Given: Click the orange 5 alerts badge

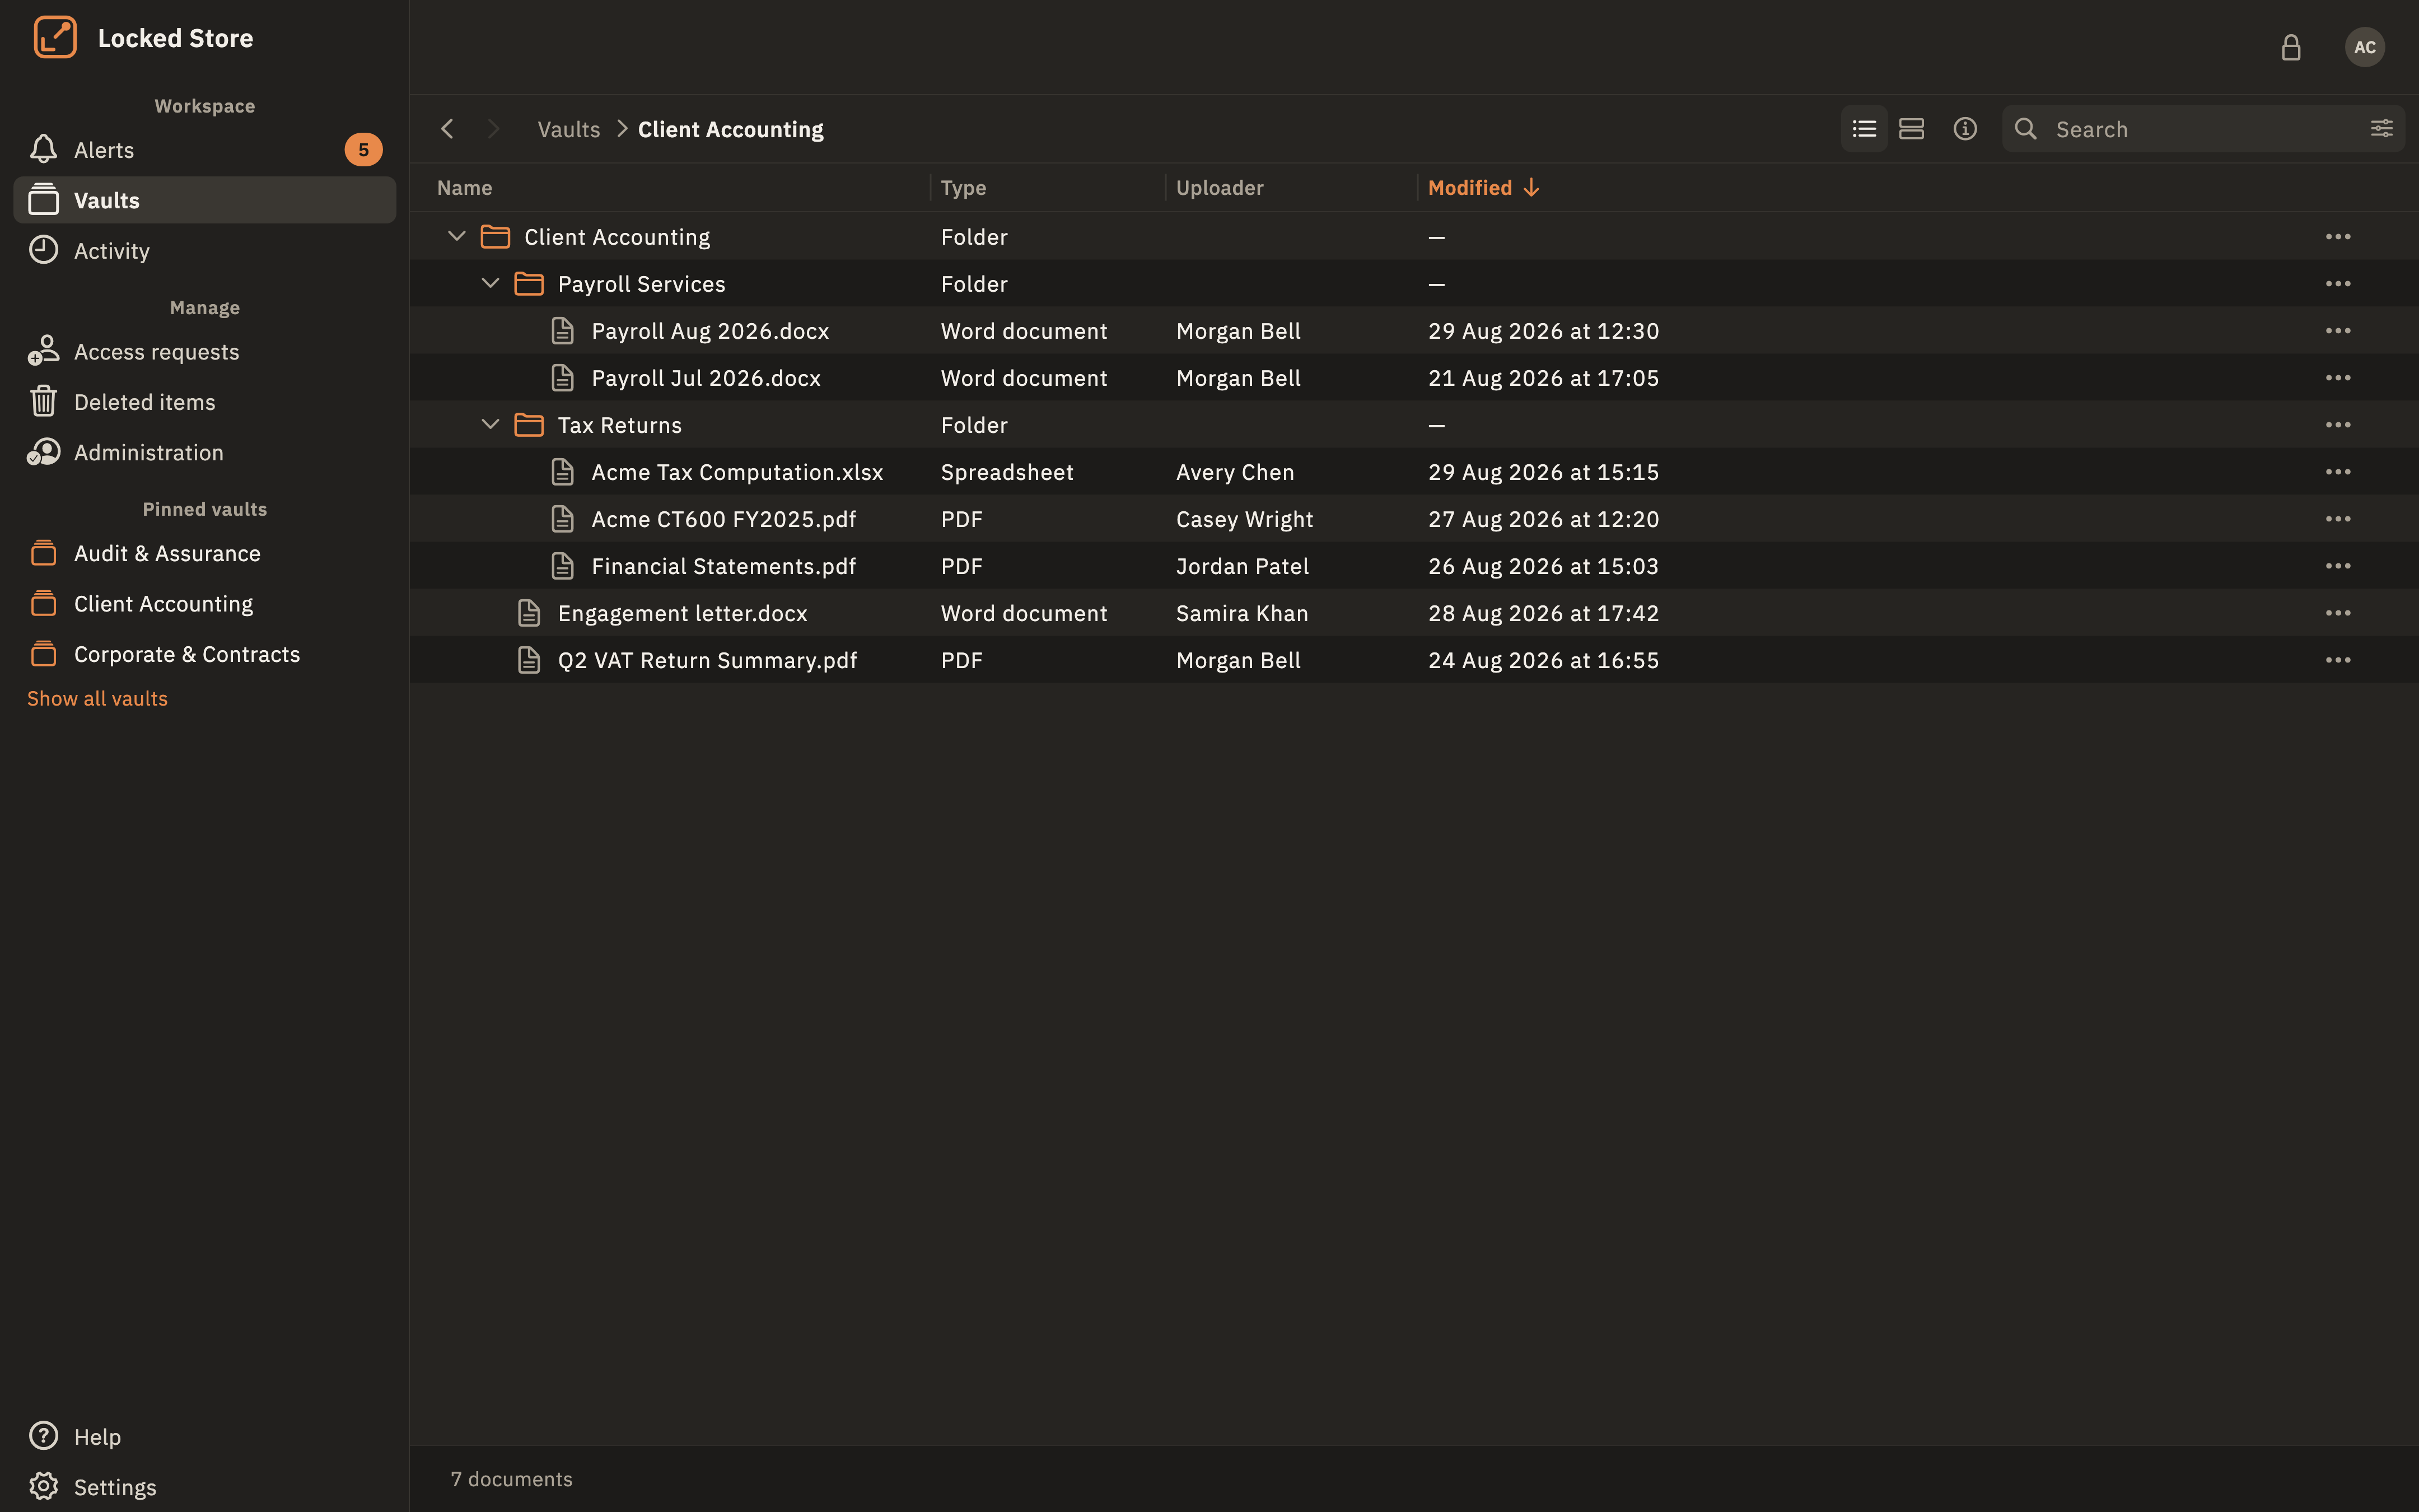Looking at the screenshot, I should [364, 150].
